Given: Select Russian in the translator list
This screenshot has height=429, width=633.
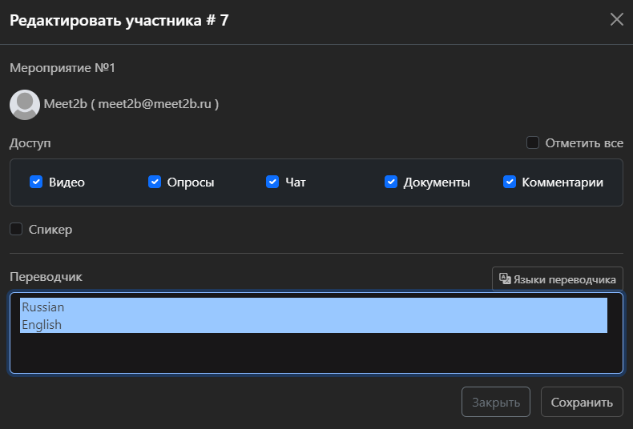Looking at the screenshot, I should (x=43, y=307).
